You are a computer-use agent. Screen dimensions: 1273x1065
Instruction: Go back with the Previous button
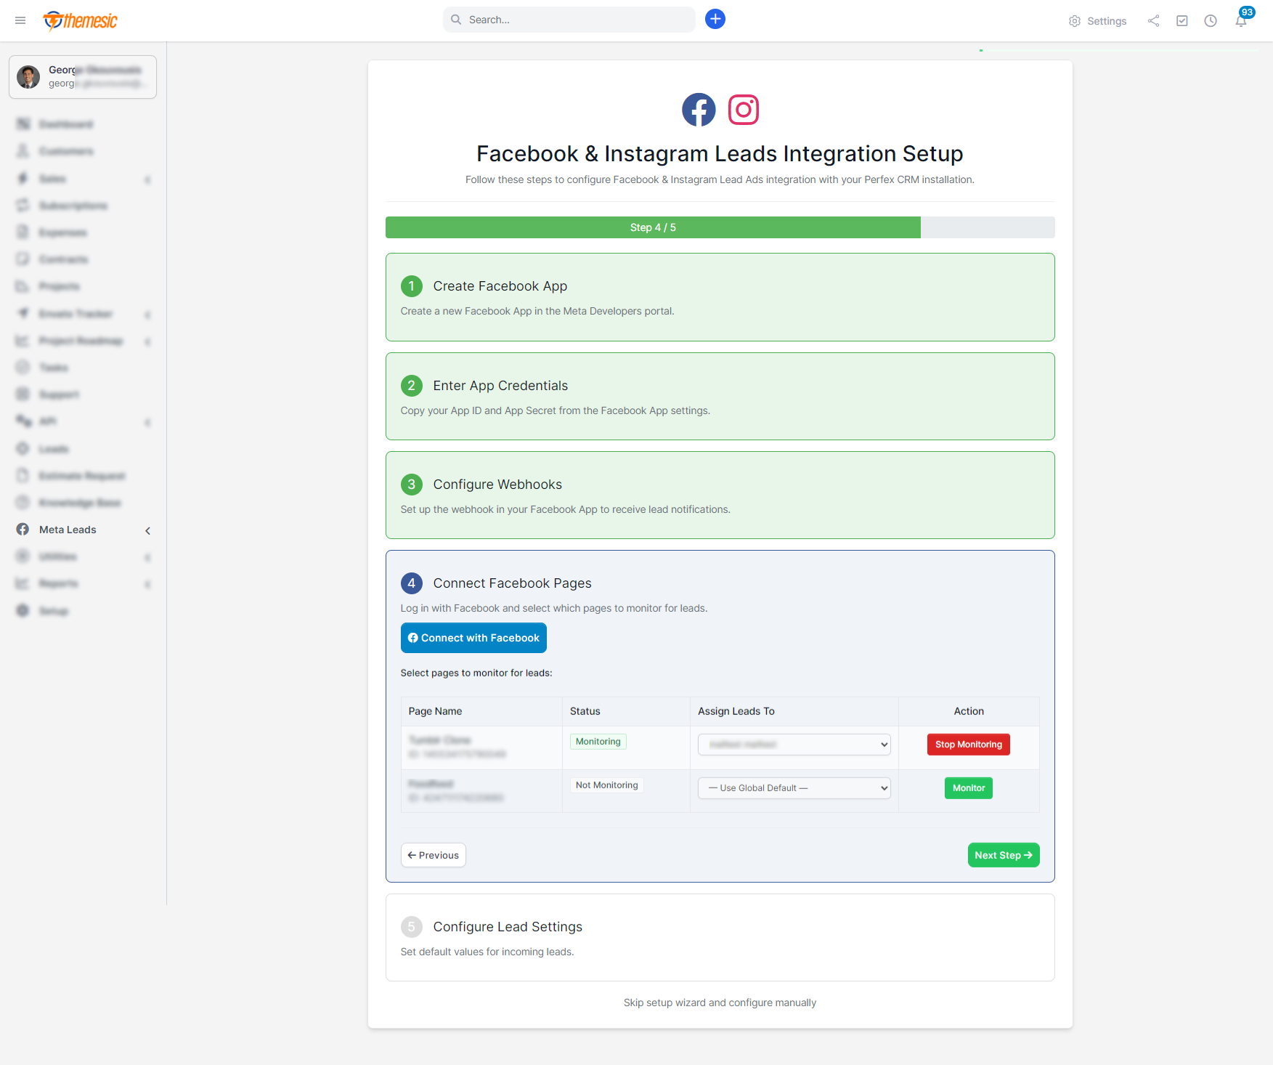pos(434,855)
